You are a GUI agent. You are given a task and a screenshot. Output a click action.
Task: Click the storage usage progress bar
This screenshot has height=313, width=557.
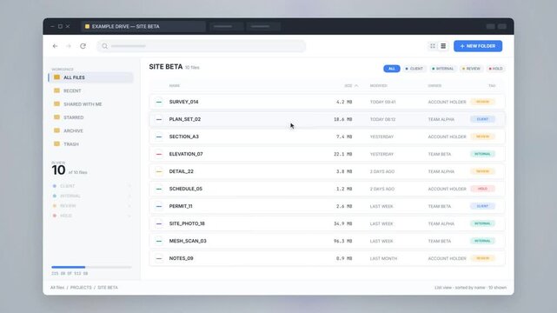pyautogui.click(x=91, y=267)
